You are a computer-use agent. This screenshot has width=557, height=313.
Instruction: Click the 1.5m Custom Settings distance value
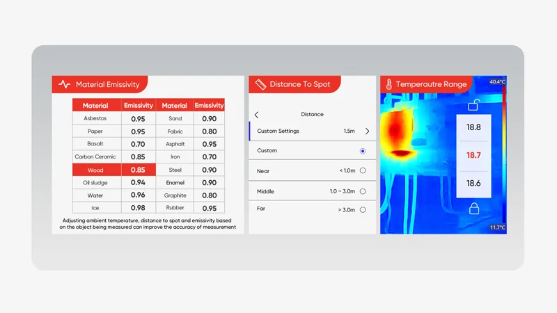(x=349, y=131)
